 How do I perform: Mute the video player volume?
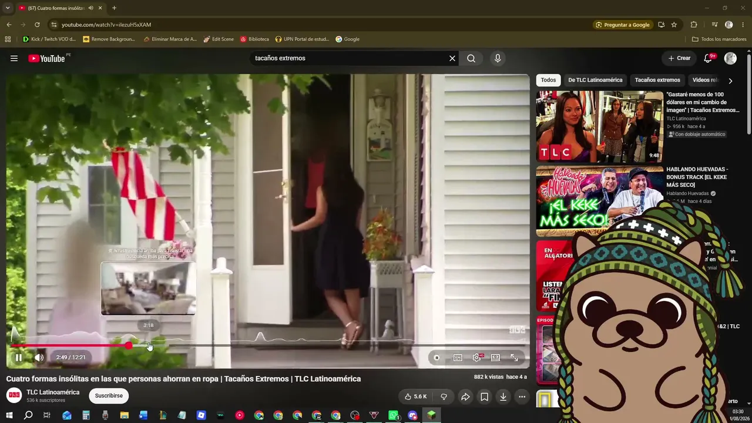point(39,357)
